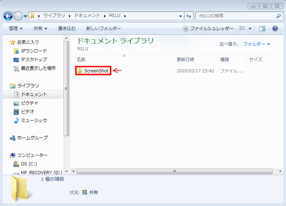The image size is (286, 206).
Task: Click the 1 個の項目 text
Action: point(52,179)
